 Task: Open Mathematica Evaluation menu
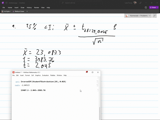[45, 75]
